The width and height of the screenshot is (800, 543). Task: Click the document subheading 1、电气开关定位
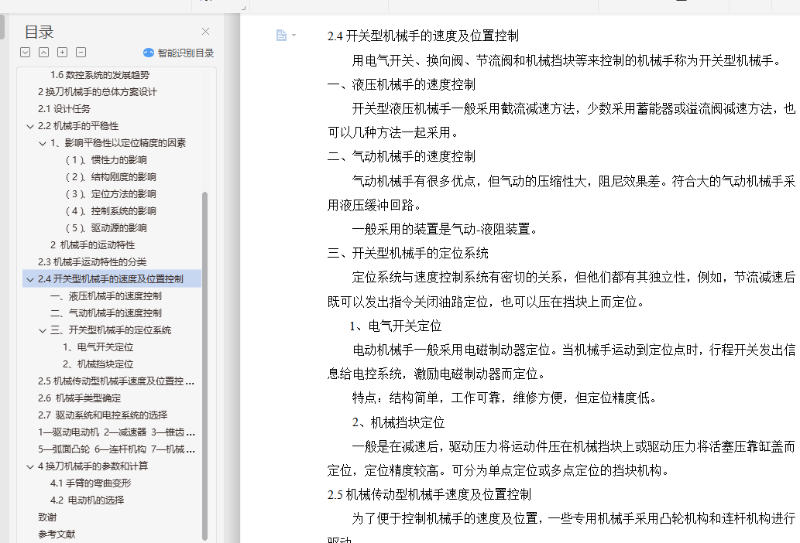(396, 326)
